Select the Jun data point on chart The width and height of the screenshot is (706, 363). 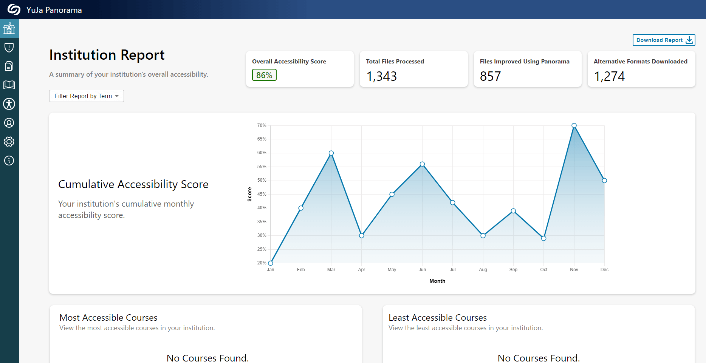tap(422, 164)
